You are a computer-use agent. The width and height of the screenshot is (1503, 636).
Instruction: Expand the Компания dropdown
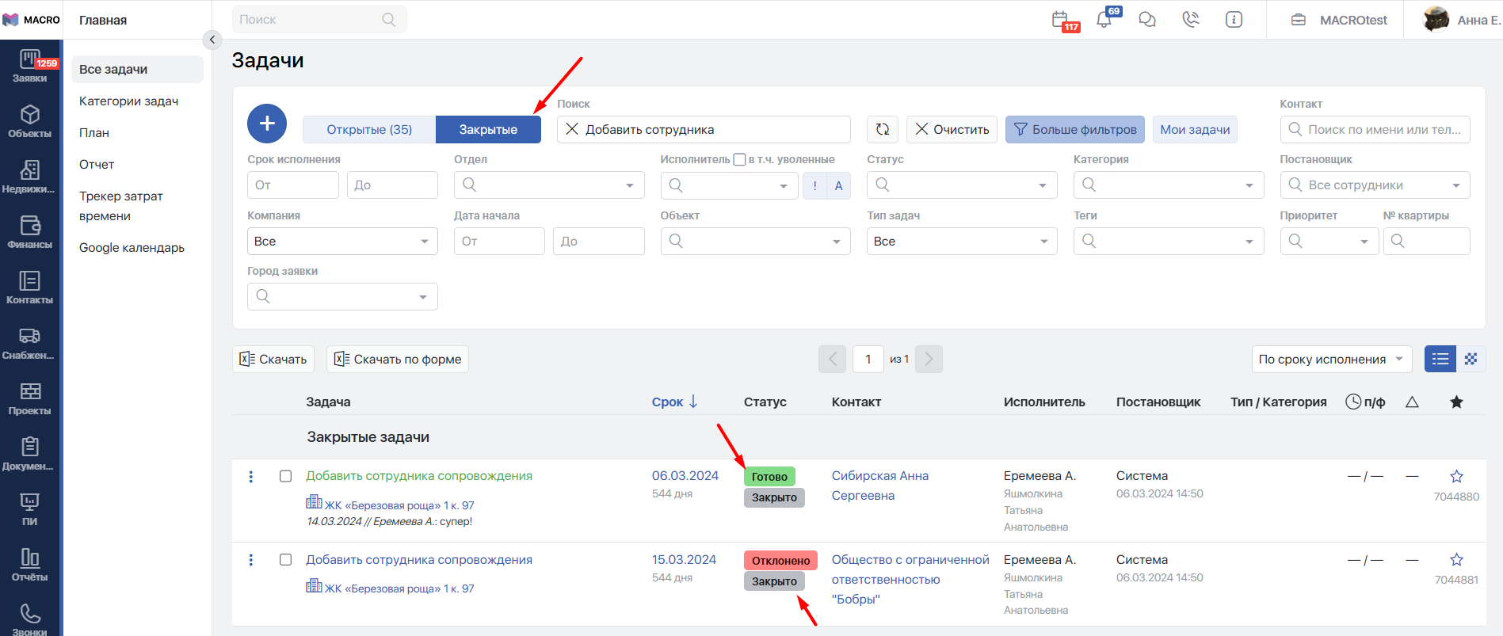click(342, 242)
